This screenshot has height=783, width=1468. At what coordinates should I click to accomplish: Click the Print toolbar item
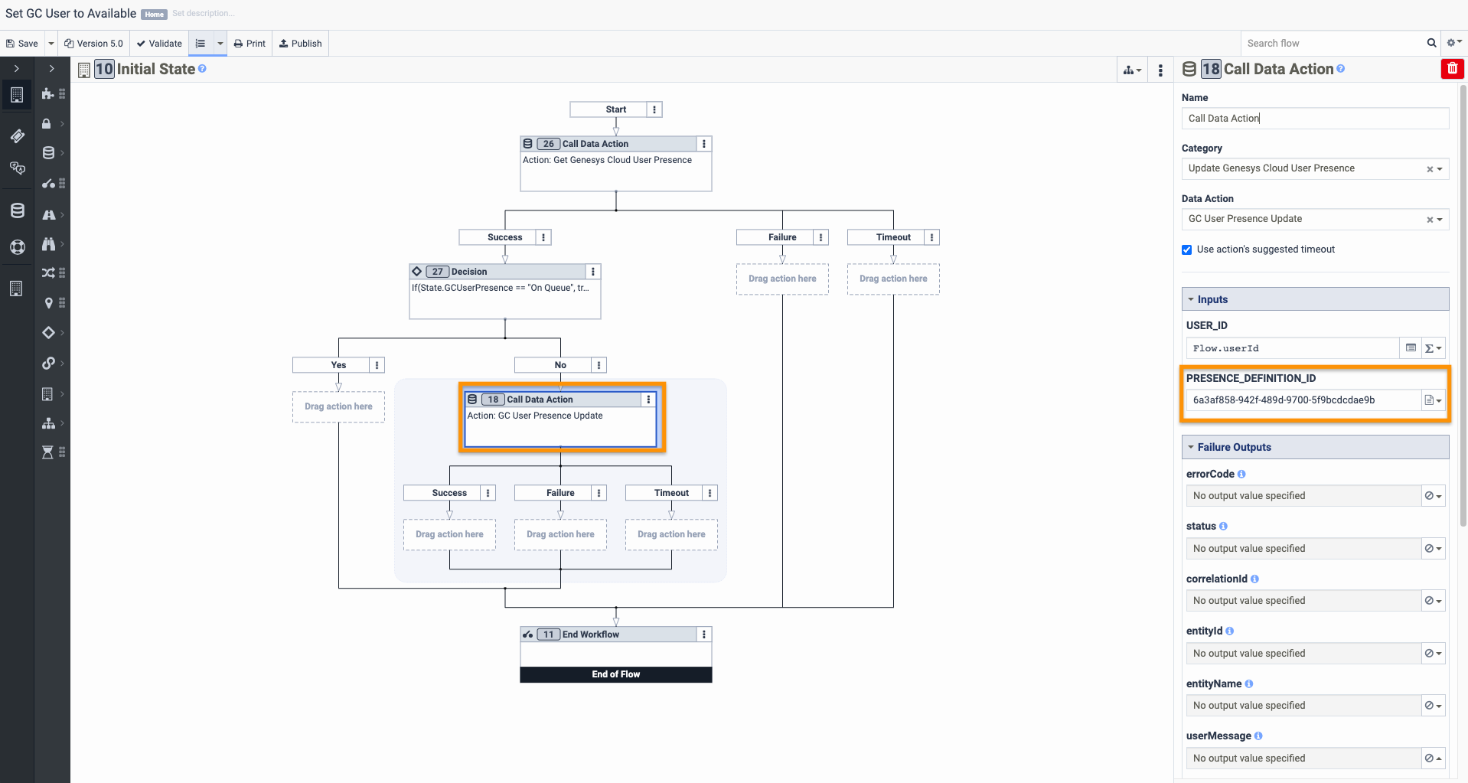coord(250,44)
